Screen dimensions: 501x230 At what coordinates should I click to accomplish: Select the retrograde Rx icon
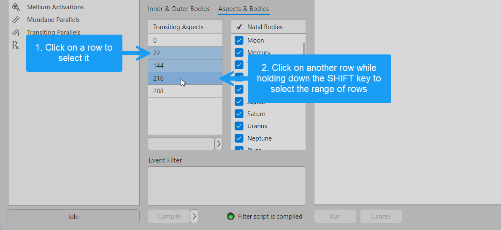16,45
